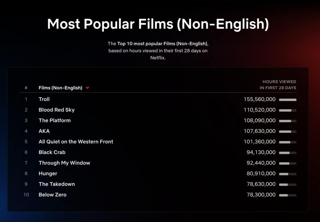Click the Most Popular Films (Non-English) heading
This screenshot has width=320, height=222.
[x=158, y=24]
